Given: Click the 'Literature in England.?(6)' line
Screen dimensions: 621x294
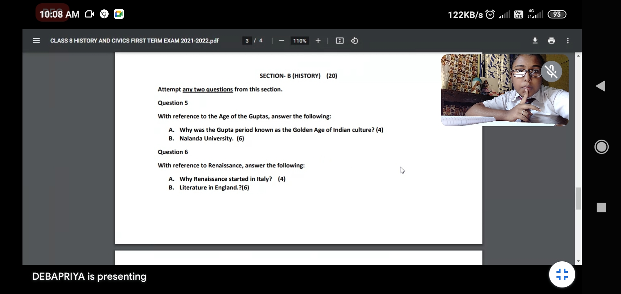Looking at the screenshot, I should click(214, 187).
